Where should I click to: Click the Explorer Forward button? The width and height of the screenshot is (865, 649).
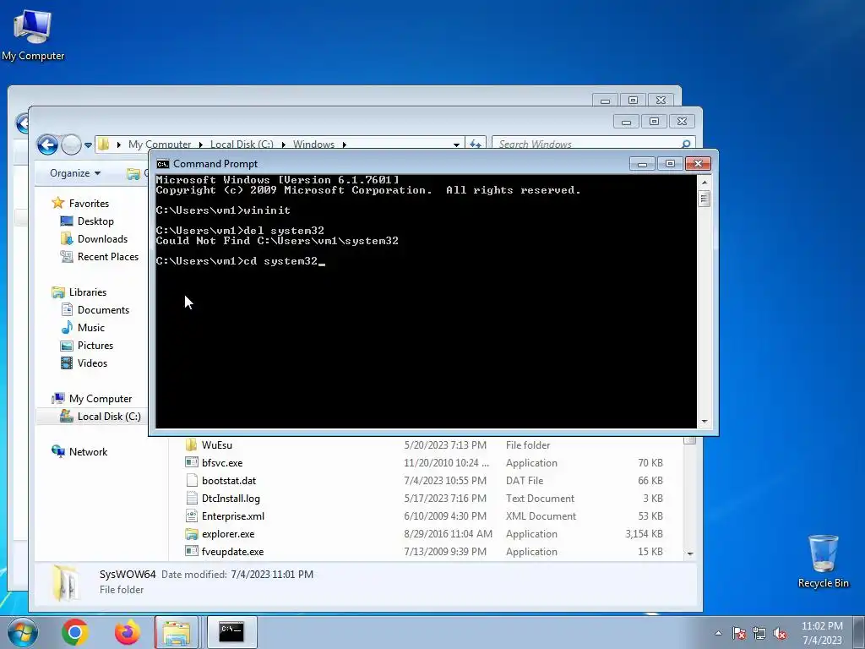point(71,145)
